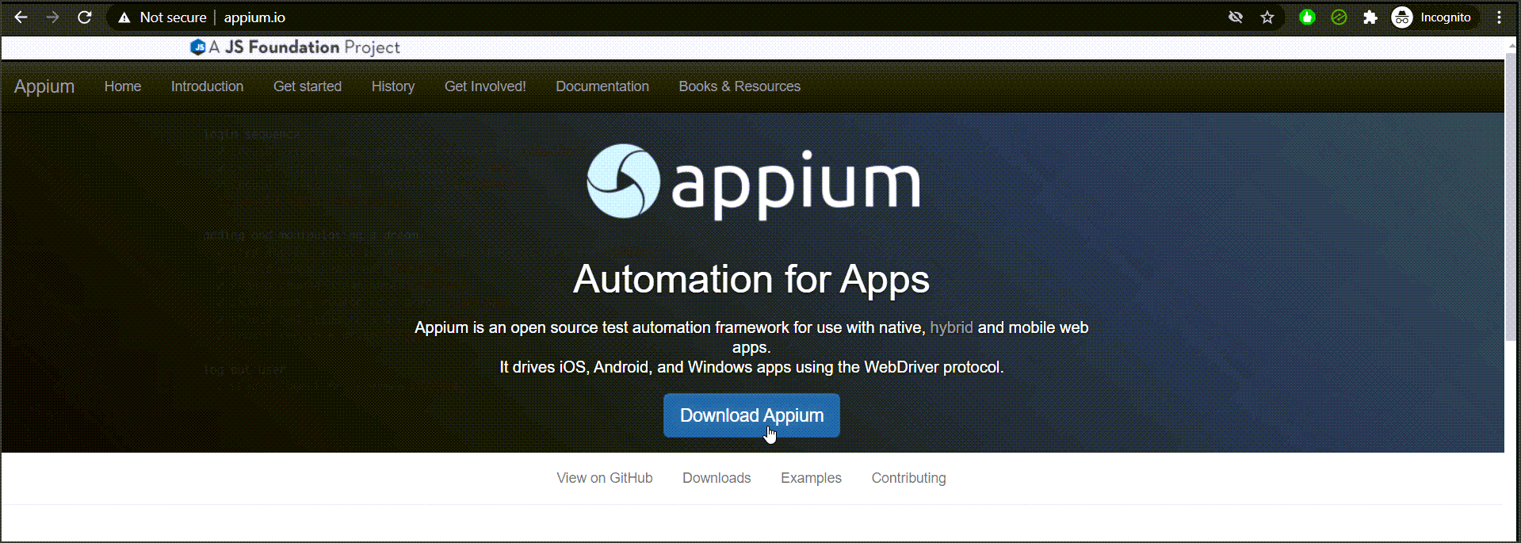
Task: Open the Not secure site info warning
Action: click(x=162, y=17)
